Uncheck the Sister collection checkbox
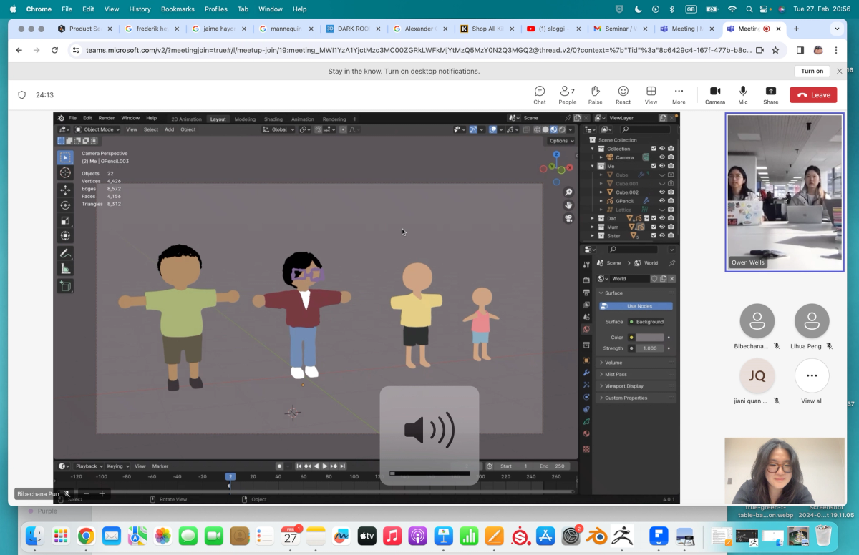Viewport: 859px width, 555px height. tap(654, 236)
